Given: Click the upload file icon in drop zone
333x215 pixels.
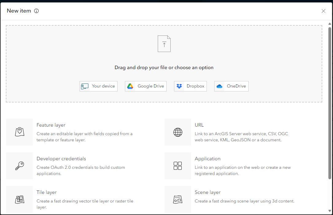Looking at the screenshot, I should tap(164, 44).
